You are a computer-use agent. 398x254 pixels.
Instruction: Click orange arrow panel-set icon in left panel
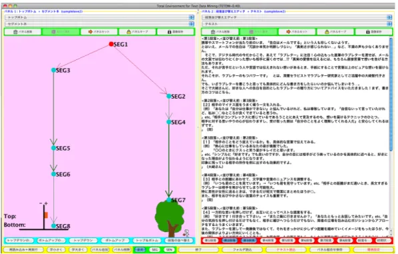tap(91, 32)
